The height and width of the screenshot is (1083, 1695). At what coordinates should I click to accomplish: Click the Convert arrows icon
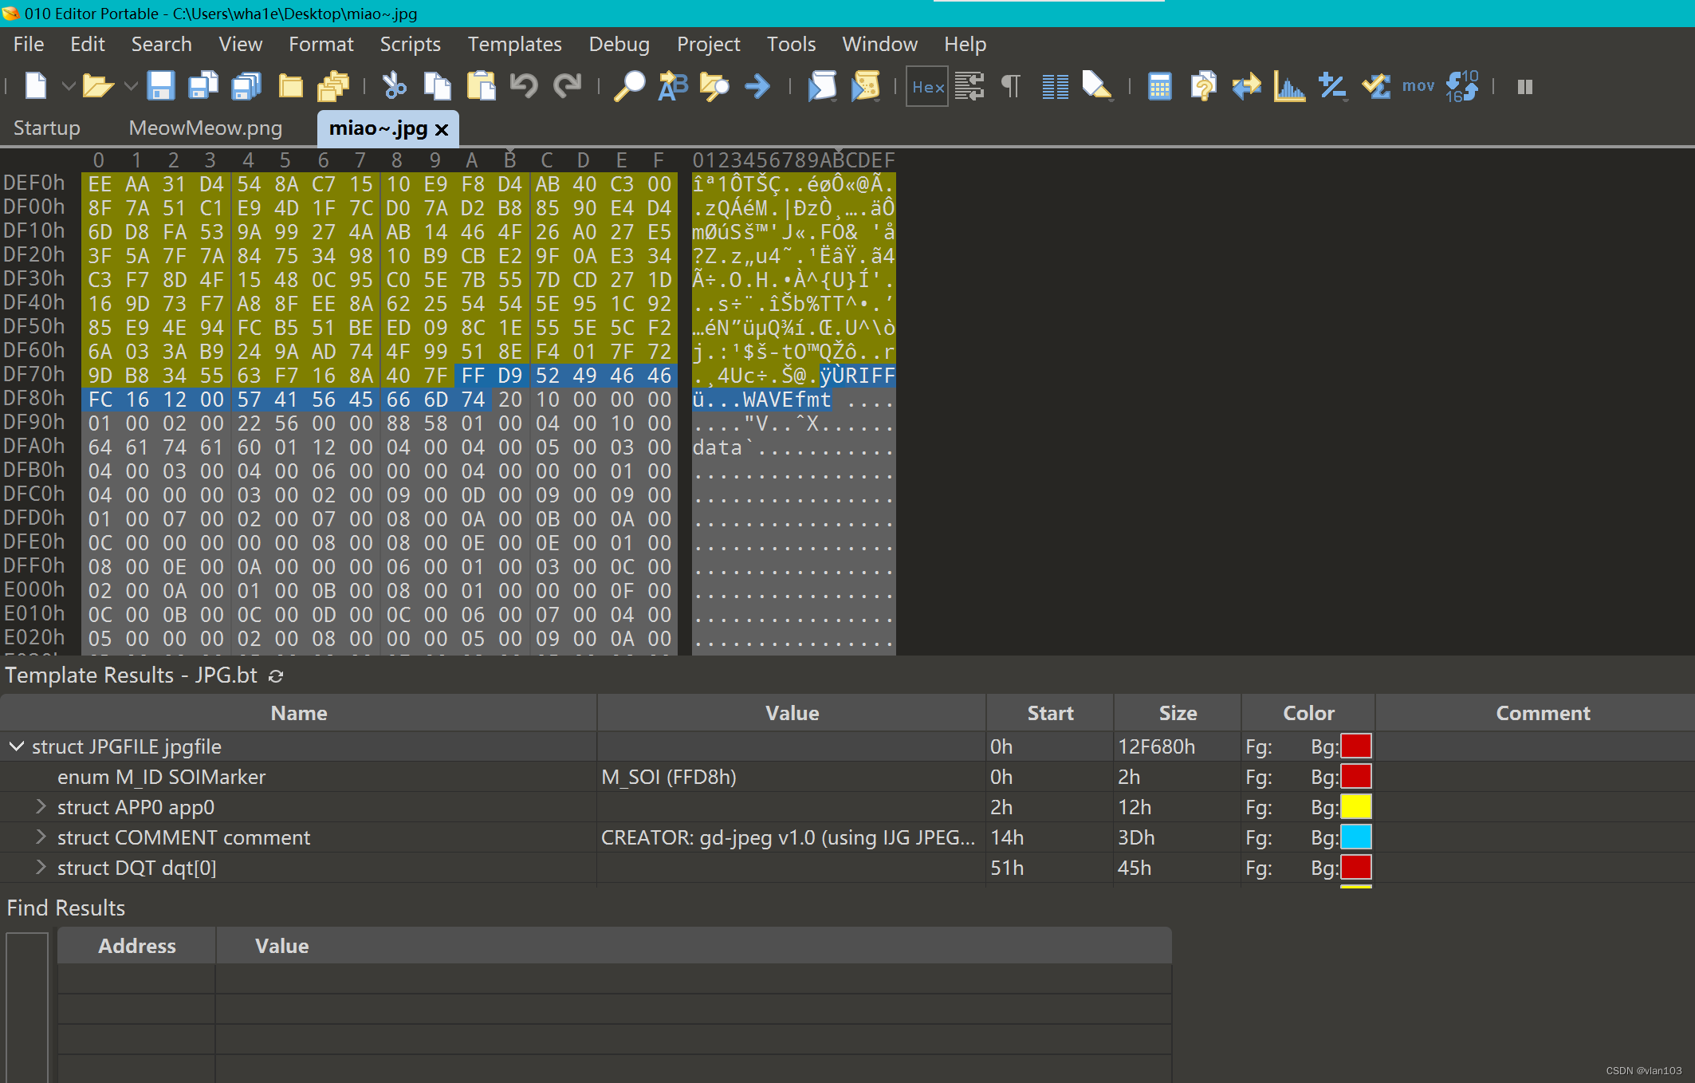1246,86
